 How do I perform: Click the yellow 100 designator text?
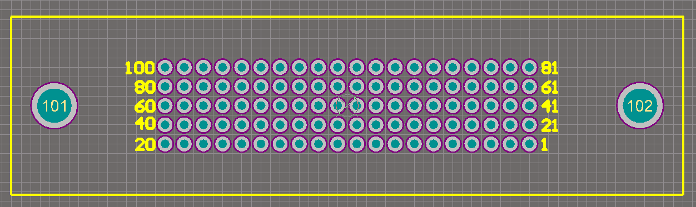tap(140, 68)
